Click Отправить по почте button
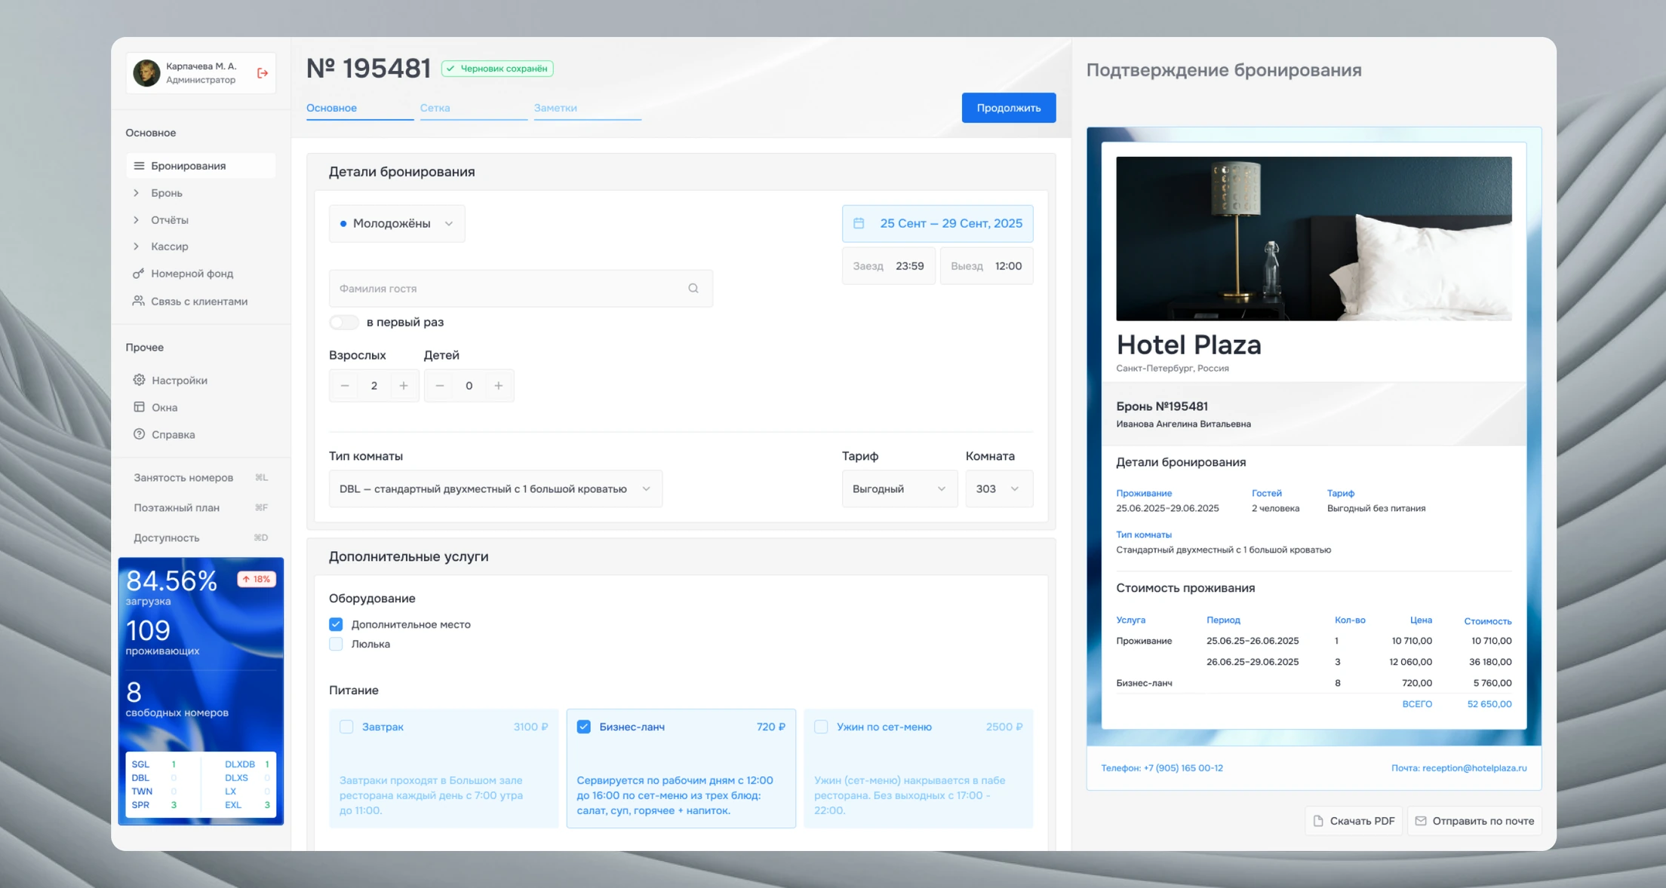The width and height of the screenshot is (1666, 888). coord(1474,821)
